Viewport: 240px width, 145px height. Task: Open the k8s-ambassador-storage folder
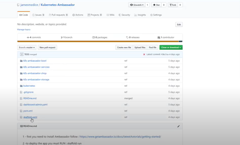36,79
